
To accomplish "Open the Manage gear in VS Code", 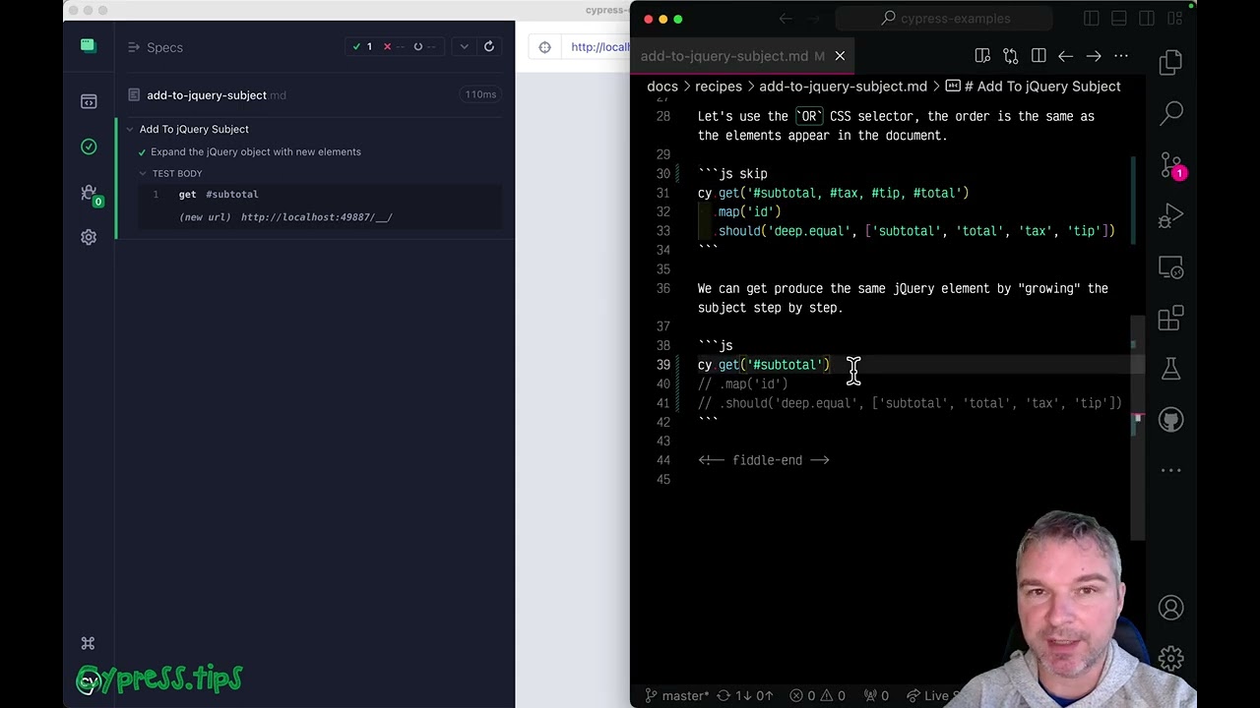I will tap(1170, 658).
